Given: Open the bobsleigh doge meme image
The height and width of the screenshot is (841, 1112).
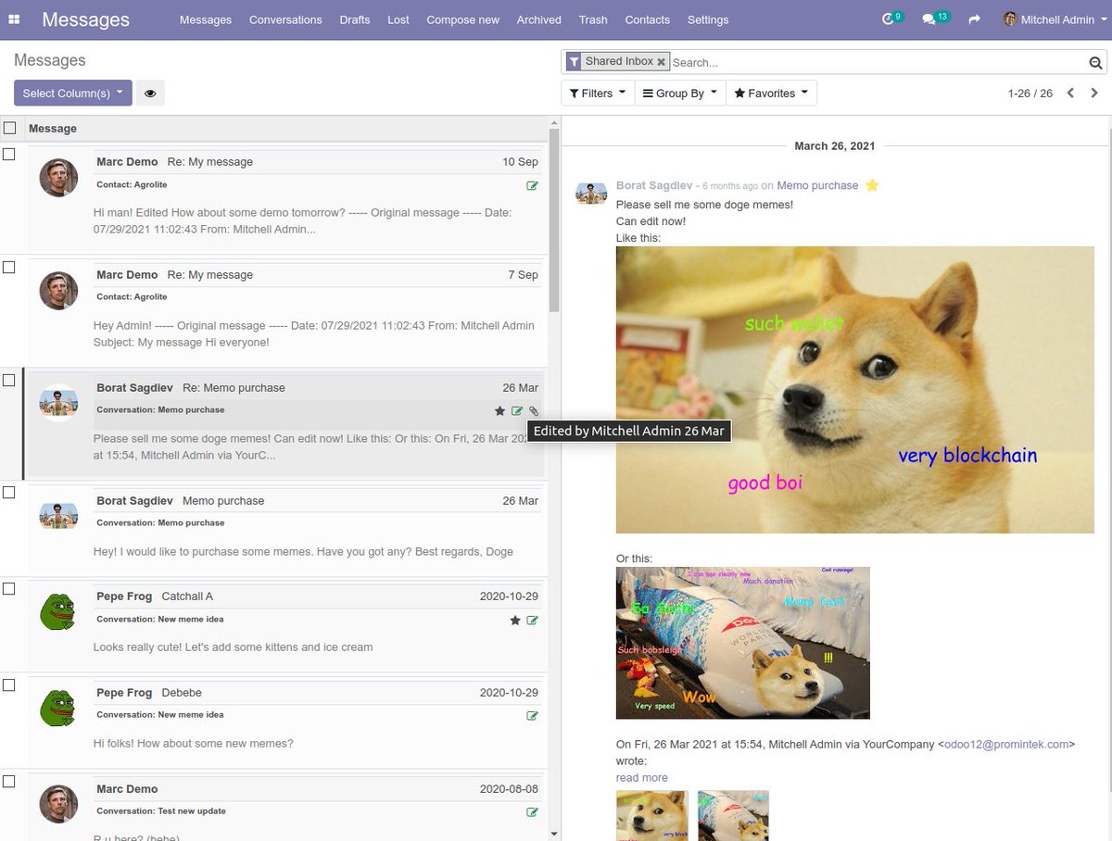Looking at the screenshot, I should click(743, 643).
